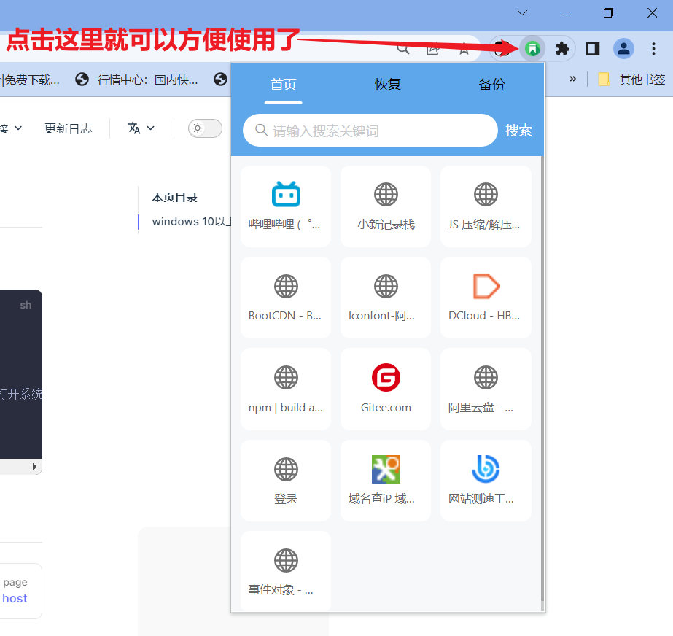Open Chrome's three-dot menu
The width and height of the screenshot is (673, 636).
tap(653, 49)
